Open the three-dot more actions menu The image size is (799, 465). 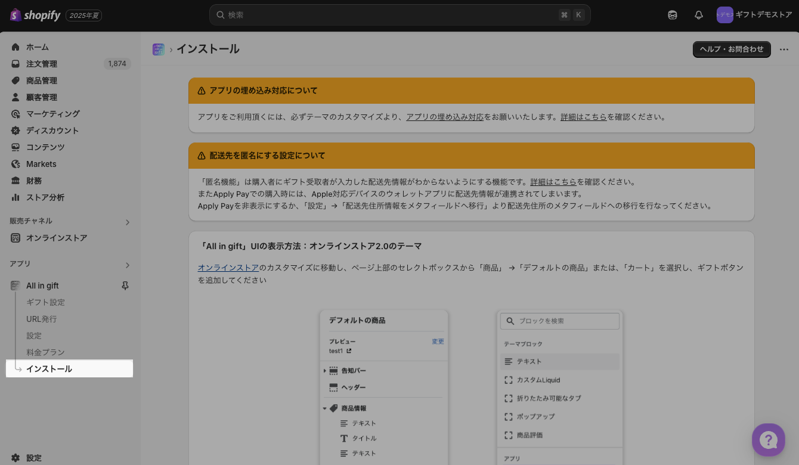coord(784,49)
